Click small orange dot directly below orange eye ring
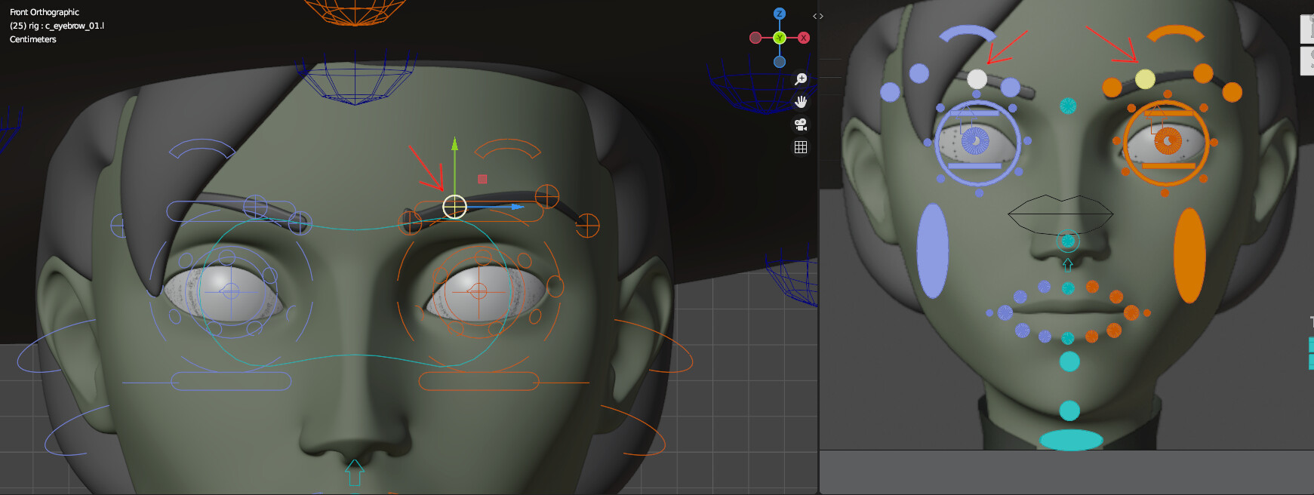Image resolution: width=1314 pixels, height=495 pixels. pos(1165,193)
